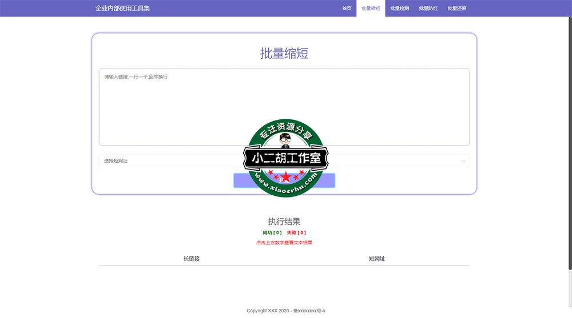This screenshot has width=572, height=318.
Task: Go to the 首页 tab
Action: tap(347, 9)
